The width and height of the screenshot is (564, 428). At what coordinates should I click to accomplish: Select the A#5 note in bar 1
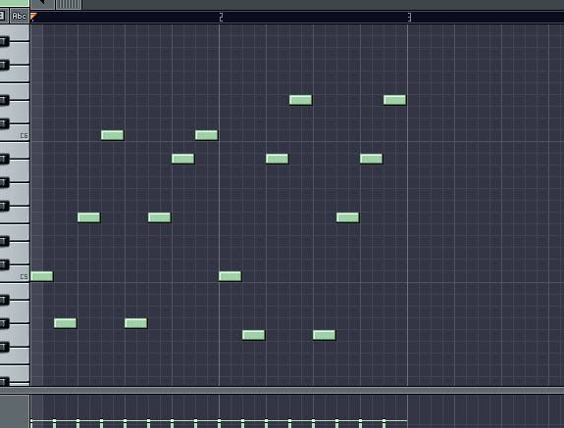click(183, 159)
